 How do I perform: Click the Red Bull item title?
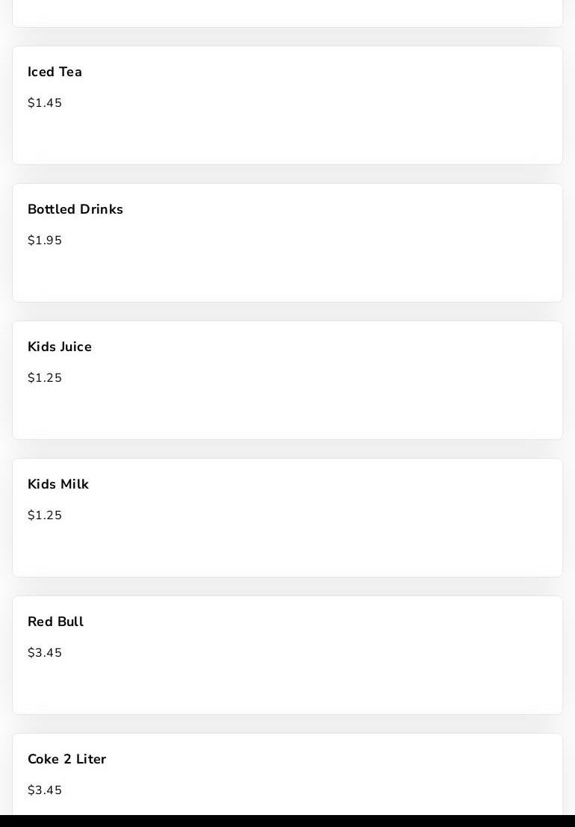[56, 622]
